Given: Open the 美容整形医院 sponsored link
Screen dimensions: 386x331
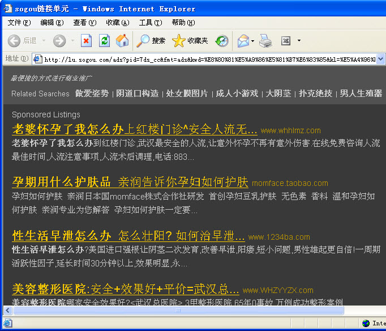Looking at the screenshot, I should pyautogui.click(x=126, y=289).
